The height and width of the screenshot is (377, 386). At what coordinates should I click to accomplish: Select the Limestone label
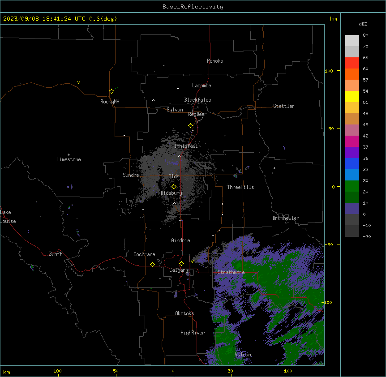pyautogui.click(x=69, y=159)
